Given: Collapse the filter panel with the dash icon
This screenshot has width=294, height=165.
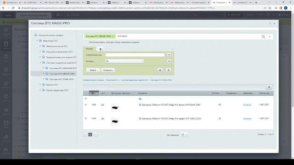Looking at the screenshot, I should [172, 49].
